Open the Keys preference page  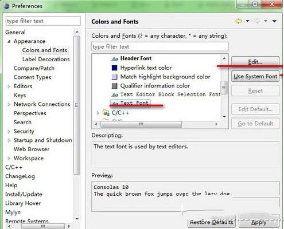(20, 95)
